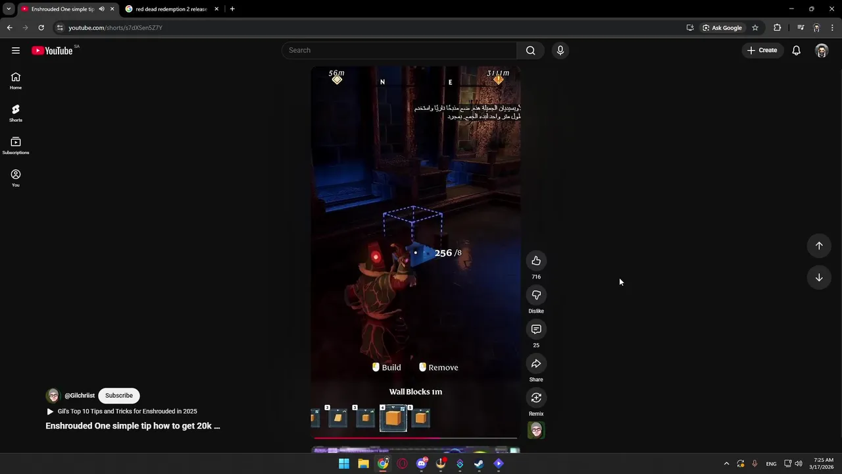
Task: Open the YouTube account avatar menu
Action: pos(821,50)
